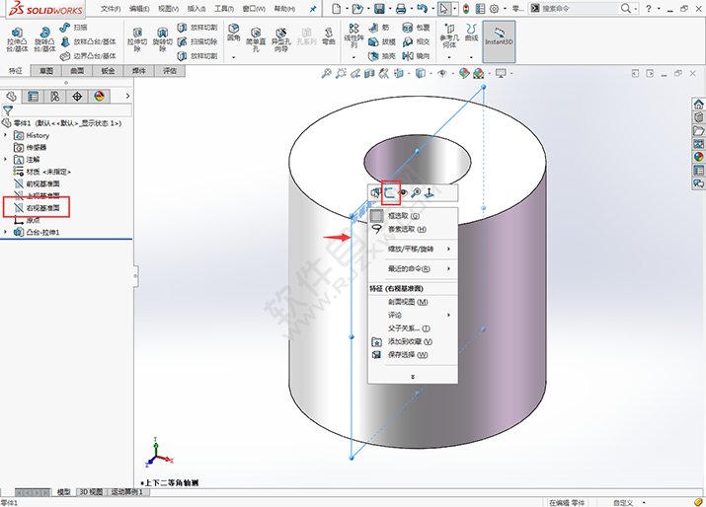Select the 拉伸凸台/基体 extrude boss tool

[x=17, y=41]
